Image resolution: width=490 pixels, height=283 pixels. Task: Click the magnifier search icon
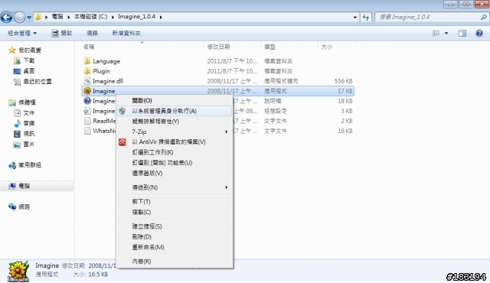coord(483,18)
